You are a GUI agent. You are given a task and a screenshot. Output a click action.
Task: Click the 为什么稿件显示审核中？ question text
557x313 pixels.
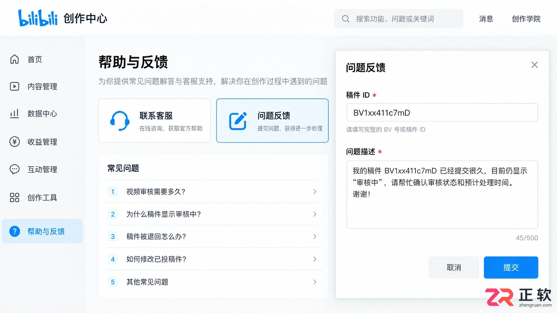[164, 214]
